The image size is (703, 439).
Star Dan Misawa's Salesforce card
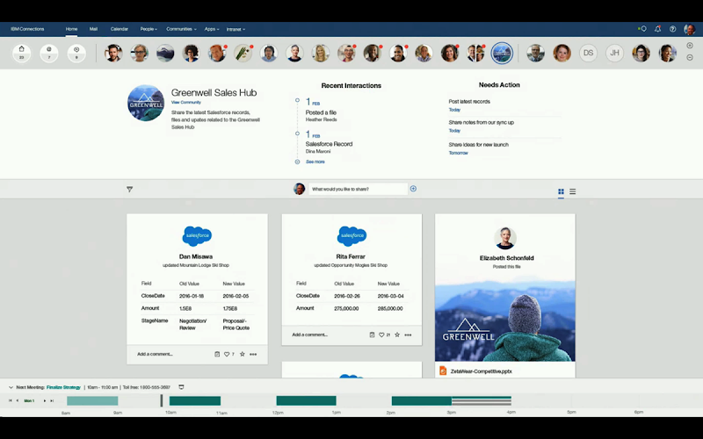243,354
